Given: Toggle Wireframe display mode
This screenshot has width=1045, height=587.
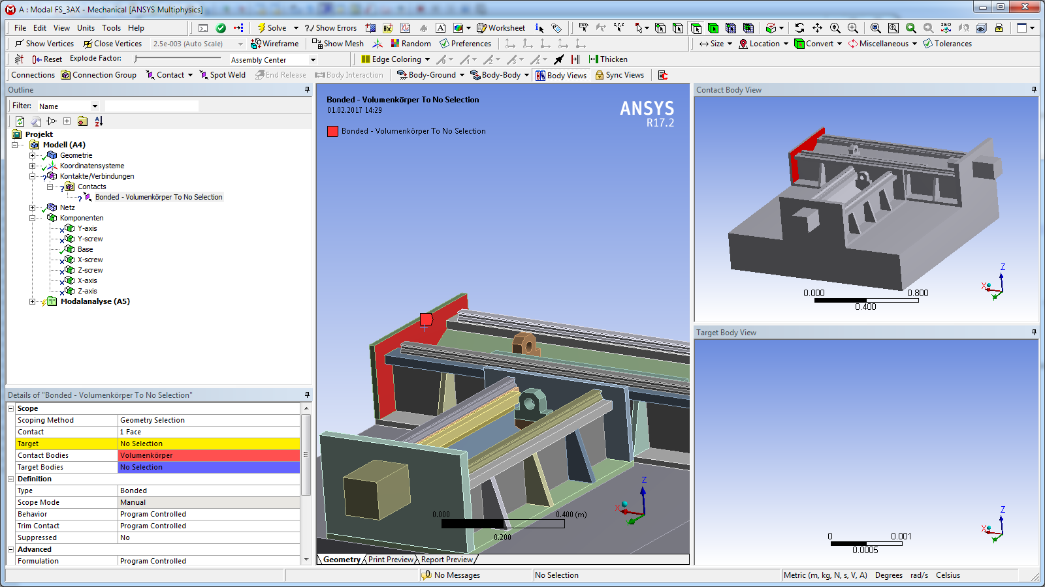Looking at the screenshot, I should click(x=275, y=44).
